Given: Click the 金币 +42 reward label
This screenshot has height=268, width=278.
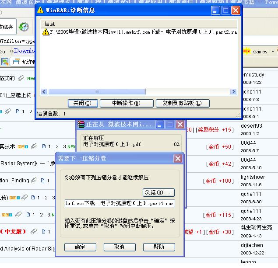Looking at the screenshot, I should tap(220, 164).
